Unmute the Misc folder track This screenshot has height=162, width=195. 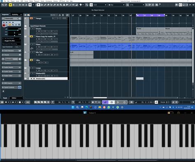click(31, 60)
